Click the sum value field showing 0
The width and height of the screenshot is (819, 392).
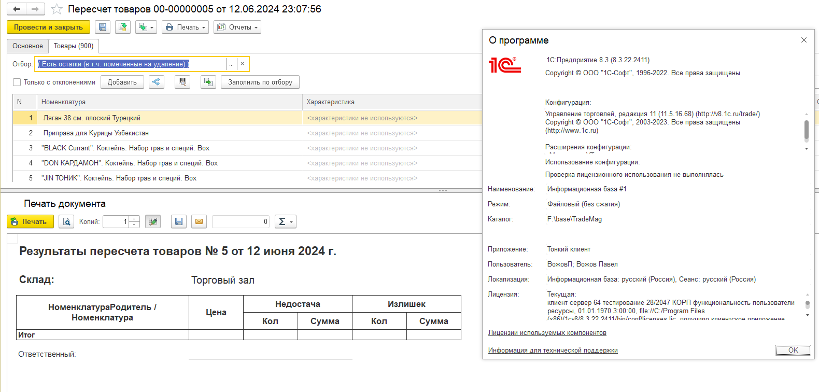coord(241,221)
